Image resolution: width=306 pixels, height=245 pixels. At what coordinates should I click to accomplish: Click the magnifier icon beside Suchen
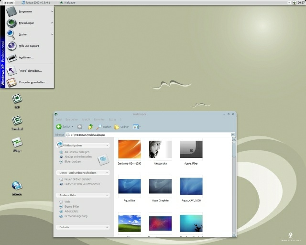tap(11, 34)
